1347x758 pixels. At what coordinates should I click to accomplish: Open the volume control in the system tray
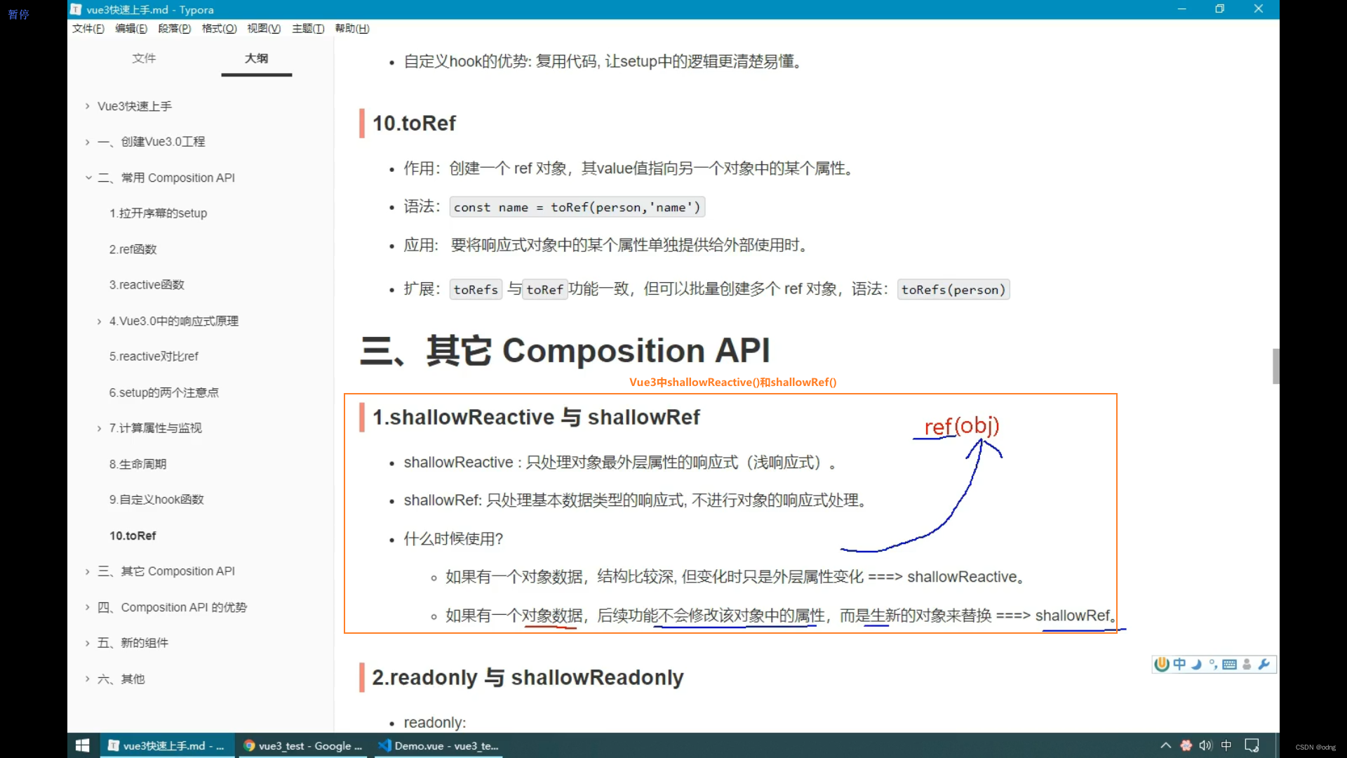coord(1205,745)
